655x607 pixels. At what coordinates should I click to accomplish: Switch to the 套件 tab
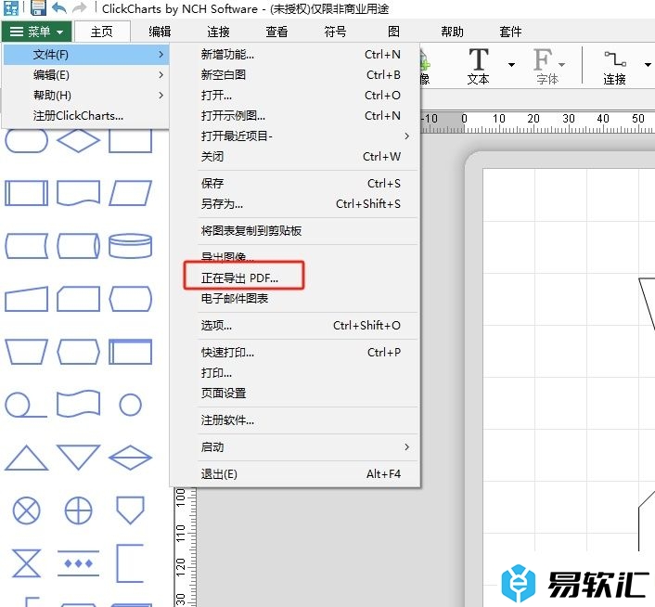(510, 32)
